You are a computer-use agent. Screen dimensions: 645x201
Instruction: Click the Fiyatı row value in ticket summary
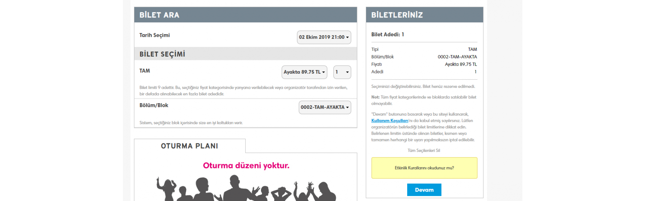point(461,64)
